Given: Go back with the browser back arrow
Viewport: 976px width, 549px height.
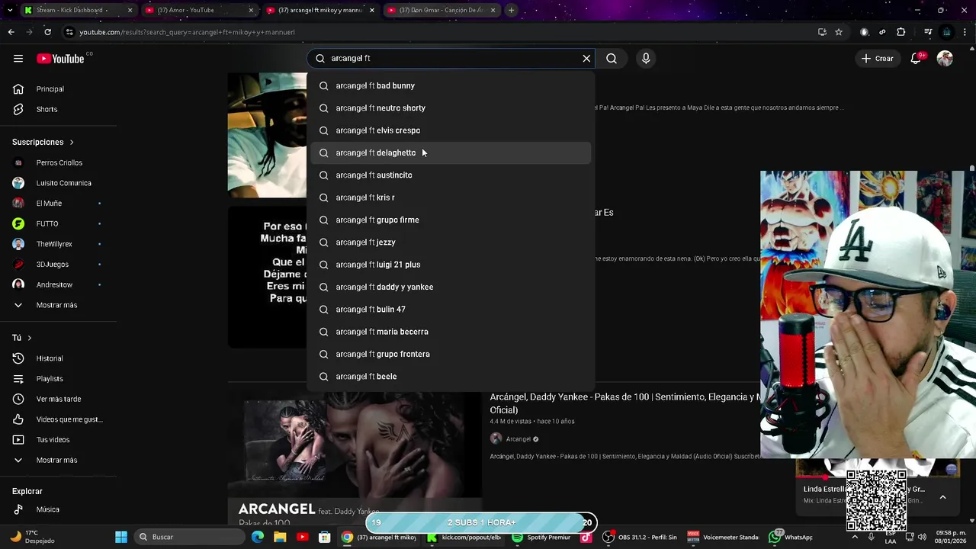Looking at the screenshot, I should (x=11, y=32).
